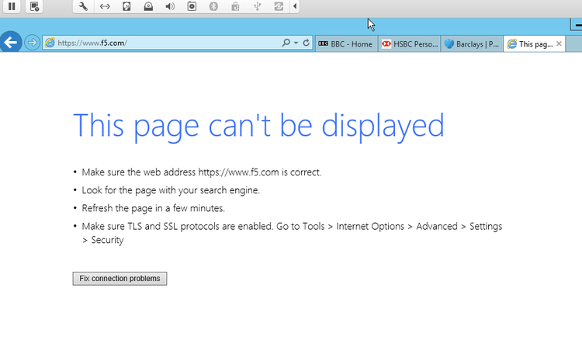Click the Bluetooth device icon
This screenshot has height=344, width=582.
click(x=213, y=6)
